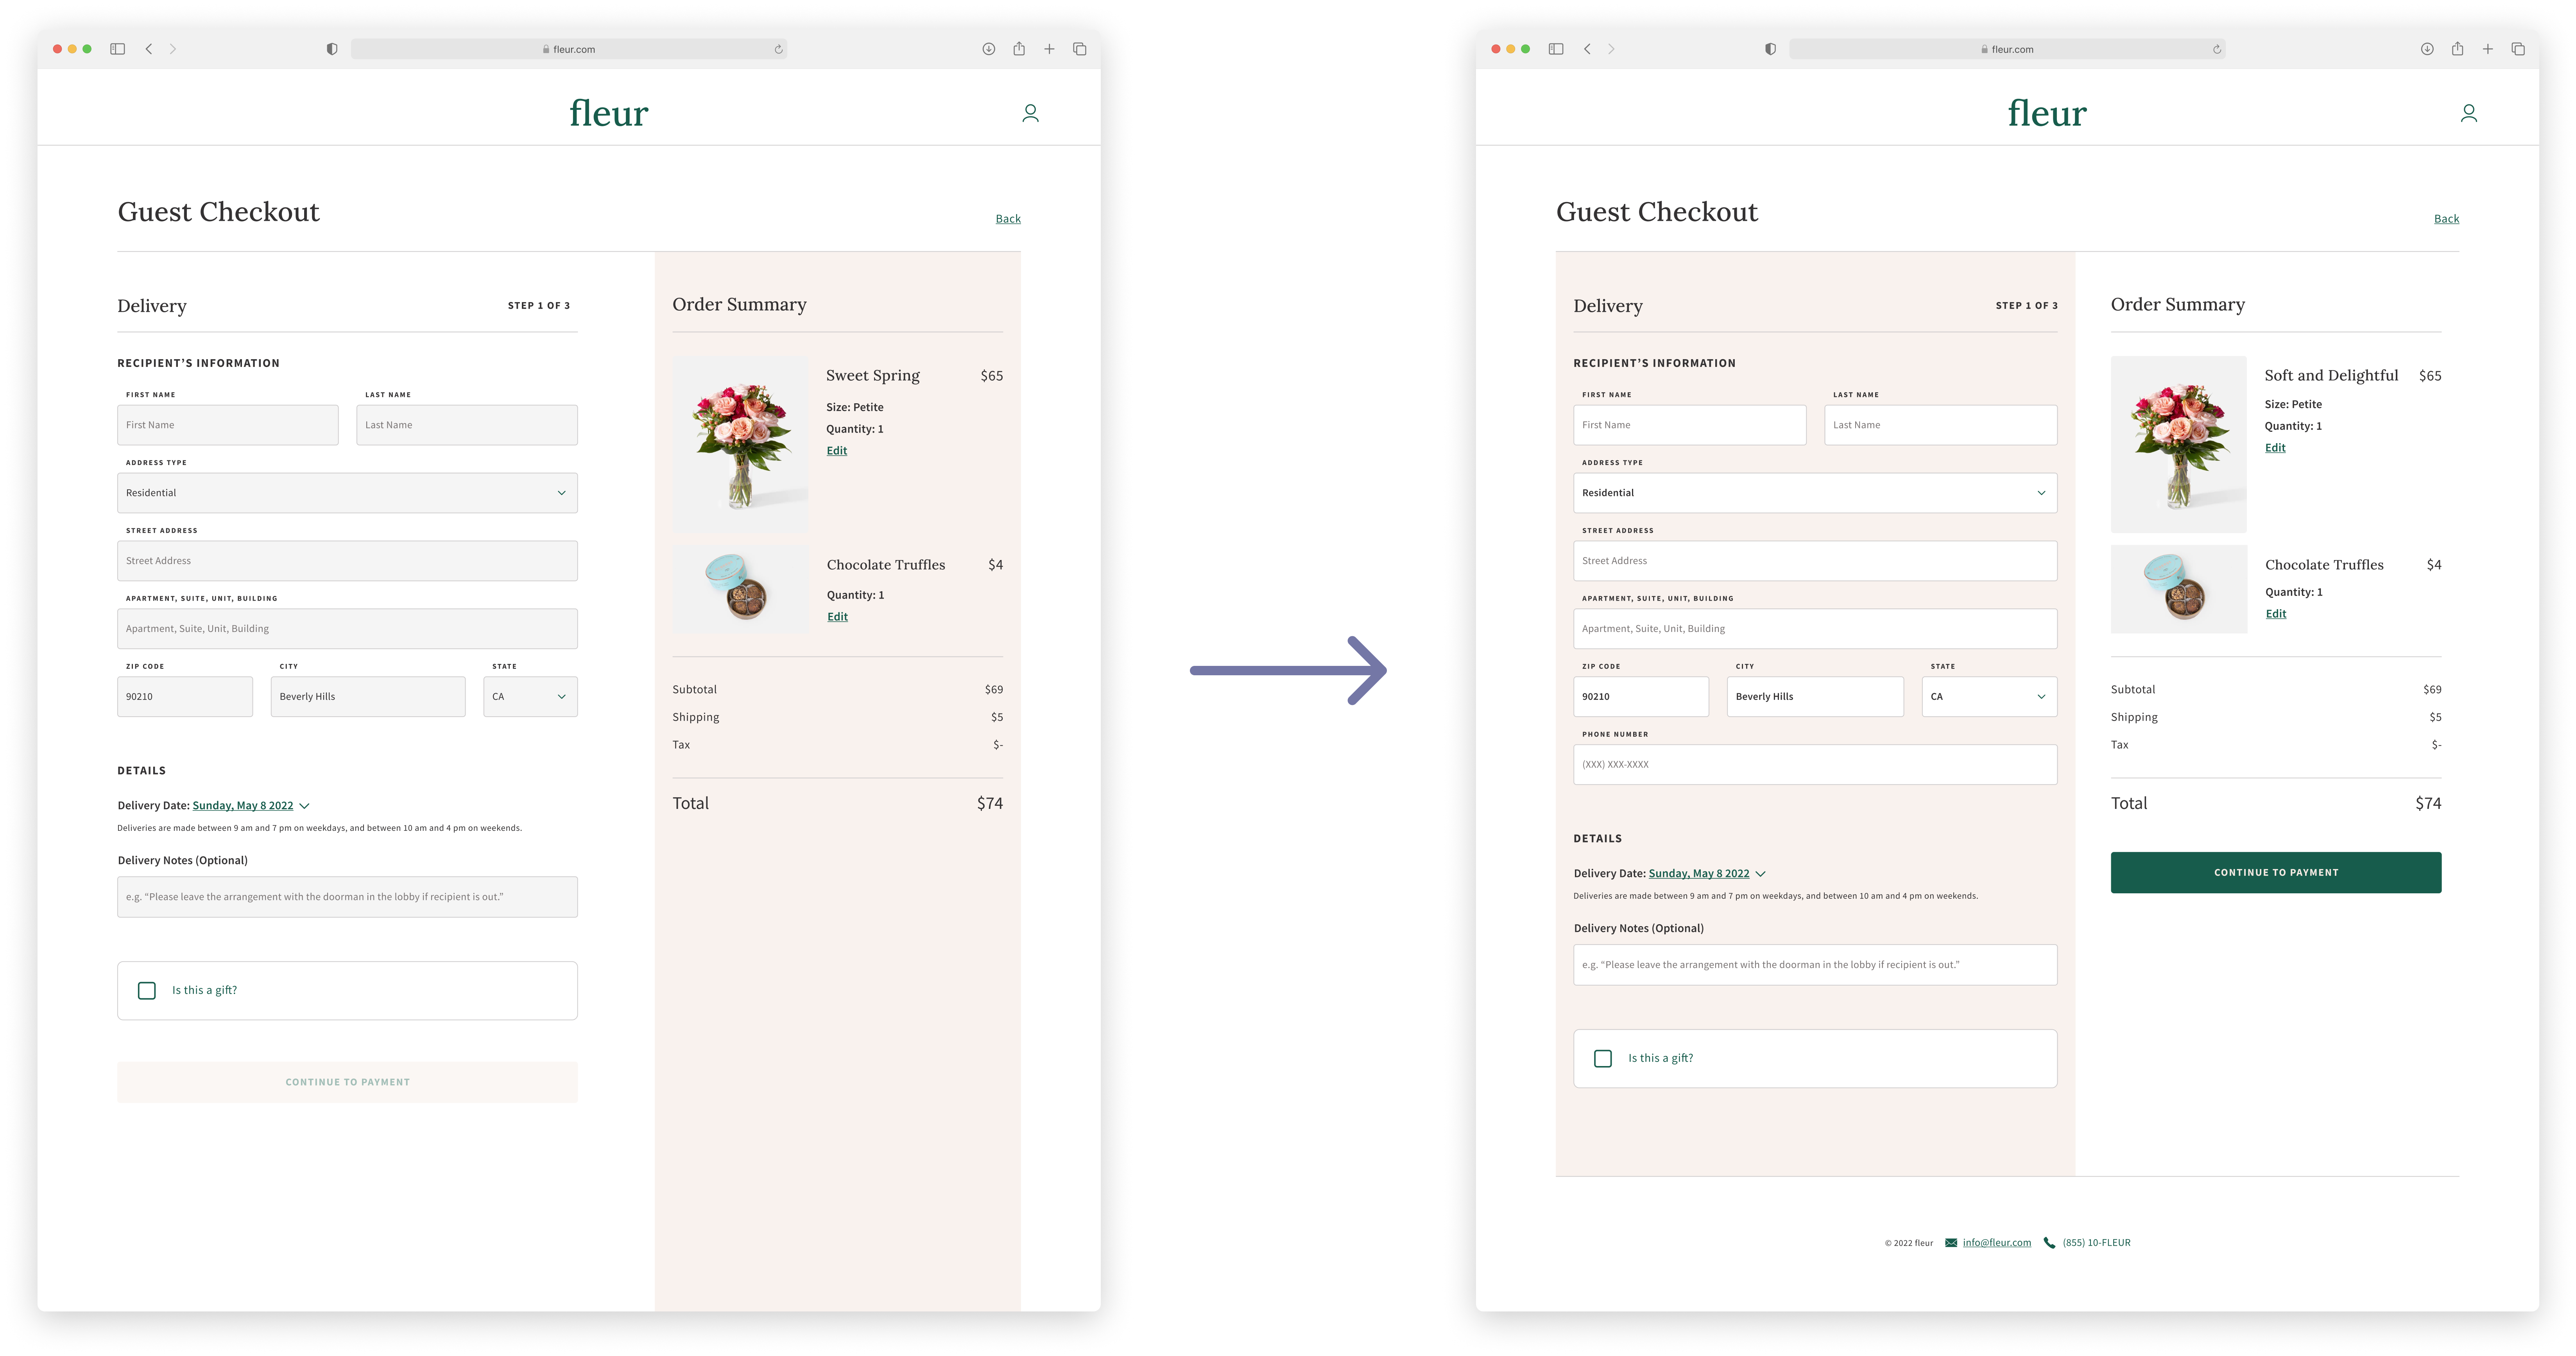Click Sunday, May 8 2022 date in left window
The width and height of the screenshot is (2576, 1356).
click(243, 806)
